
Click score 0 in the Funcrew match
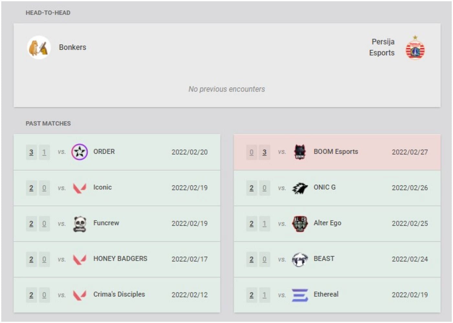pos(44,224)
